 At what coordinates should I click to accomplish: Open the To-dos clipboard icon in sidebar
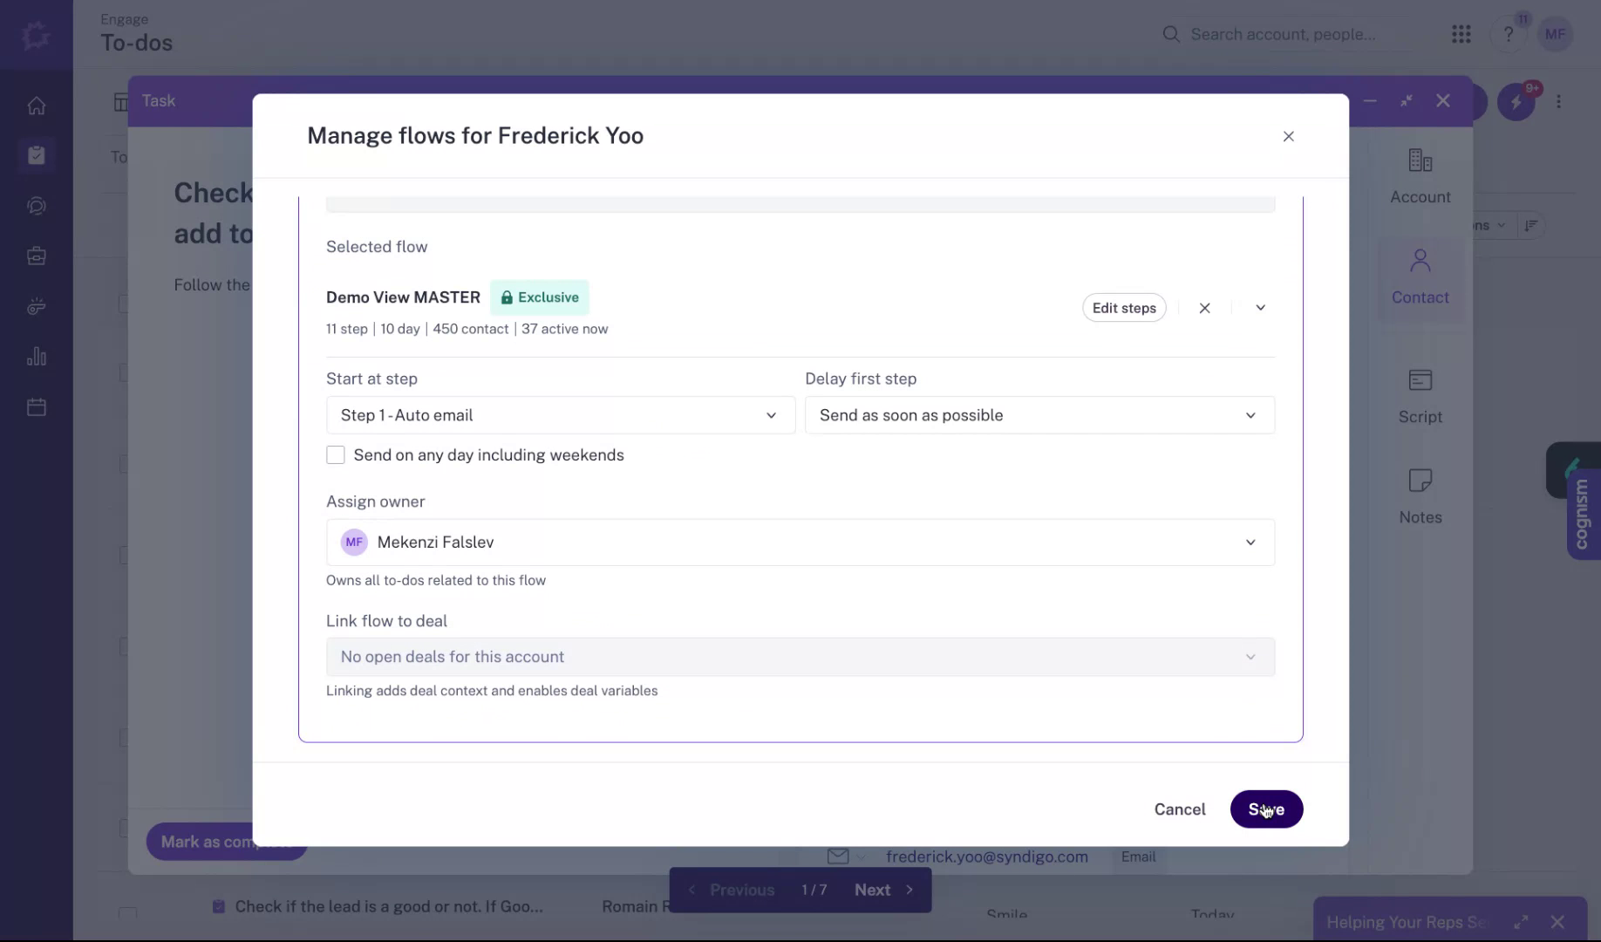tap(36, 155)
